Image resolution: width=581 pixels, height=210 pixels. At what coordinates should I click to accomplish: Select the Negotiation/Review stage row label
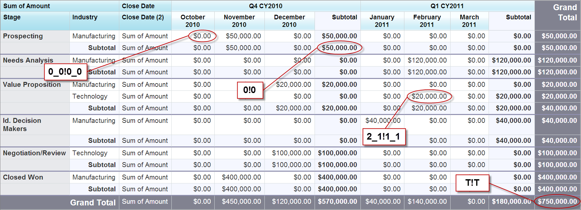34,153
